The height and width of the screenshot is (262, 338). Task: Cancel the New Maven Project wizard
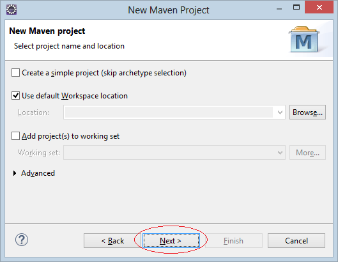pyautogui.click(x=296, y=241)
